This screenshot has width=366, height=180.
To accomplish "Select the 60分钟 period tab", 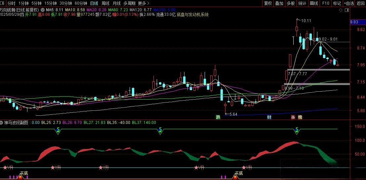I will tap(81, 3).
